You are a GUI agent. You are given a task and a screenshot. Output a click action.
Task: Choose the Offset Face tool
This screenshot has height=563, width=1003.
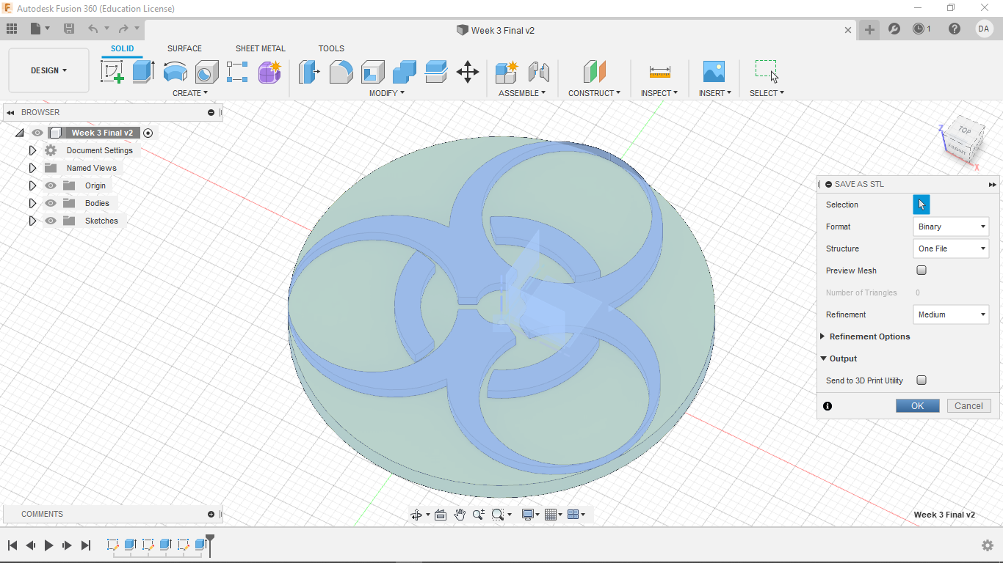436,72
